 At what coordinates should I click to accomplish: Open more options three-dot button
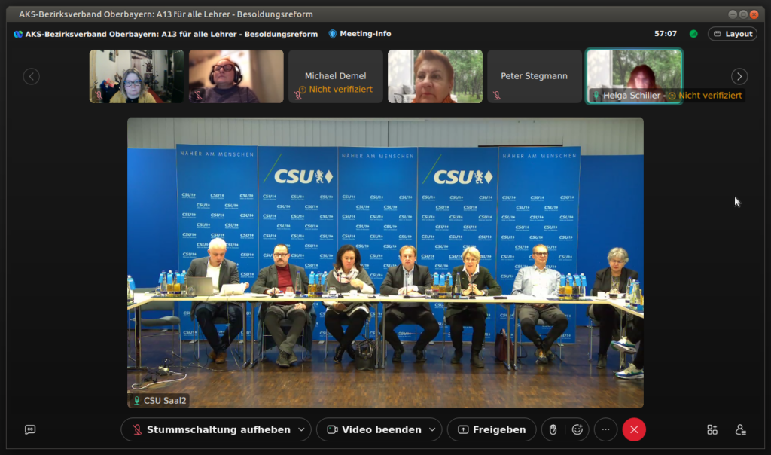coord(606,429)
